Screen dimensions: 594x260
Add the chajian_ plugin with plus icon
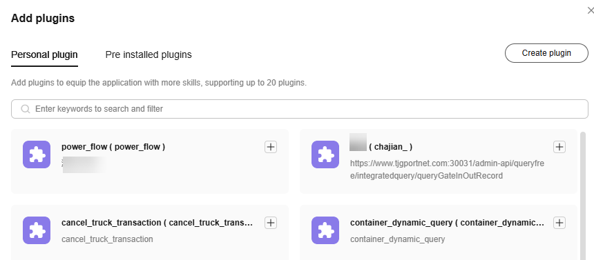tap(559, 147)
